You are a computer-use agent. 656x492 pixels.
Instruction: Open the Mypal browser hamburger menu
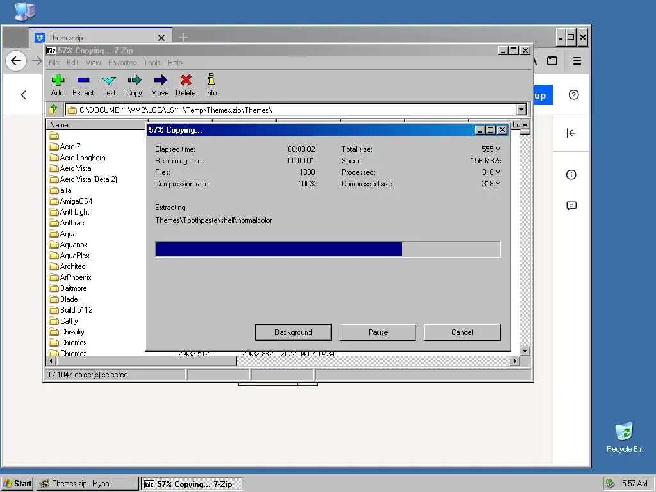coord(577,61)
